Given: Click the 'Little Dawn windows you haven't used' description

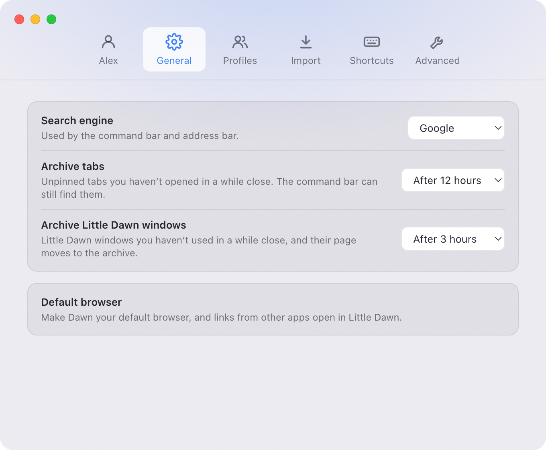Looking at the screenshot, I should click(x=199, y=247).
